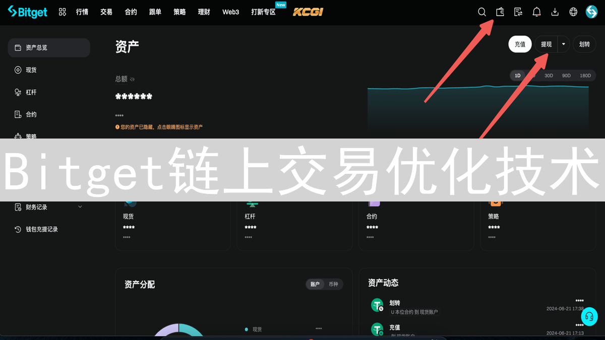
Task: Open the download app icon
Action: [555, 12]
